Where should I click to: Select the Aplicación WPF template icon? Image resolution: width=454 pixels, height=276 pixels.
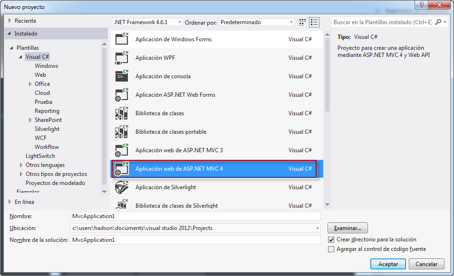pyautogui.click(x=122, y=57)
